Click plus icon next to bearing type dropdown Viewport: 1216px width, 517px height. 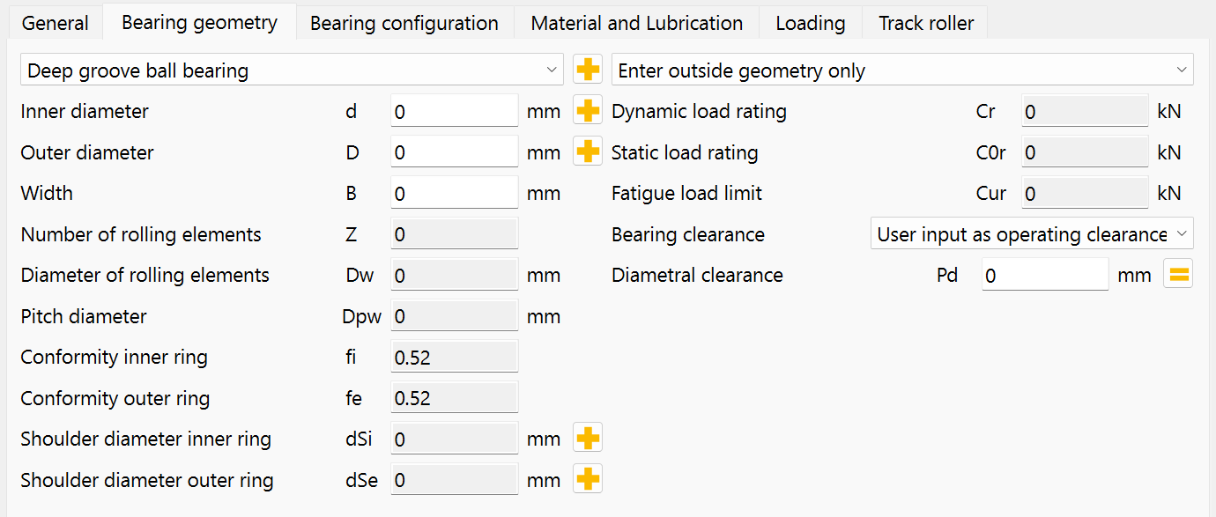(x=588, y=70)
